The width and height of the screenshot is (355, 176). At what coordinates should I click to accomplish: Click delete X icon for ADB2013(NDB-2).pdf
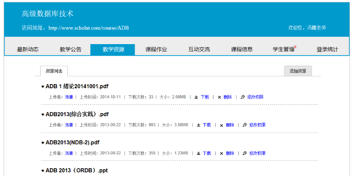[221, 153]
